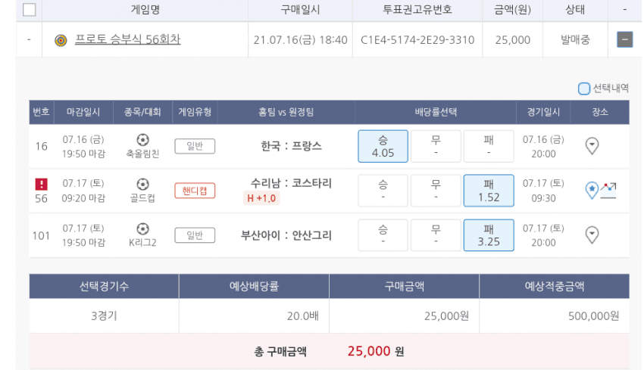644x370 pixels.
Task: Open venue location pin for 부산아이 : 안산그리
Action: click(593, 235)
